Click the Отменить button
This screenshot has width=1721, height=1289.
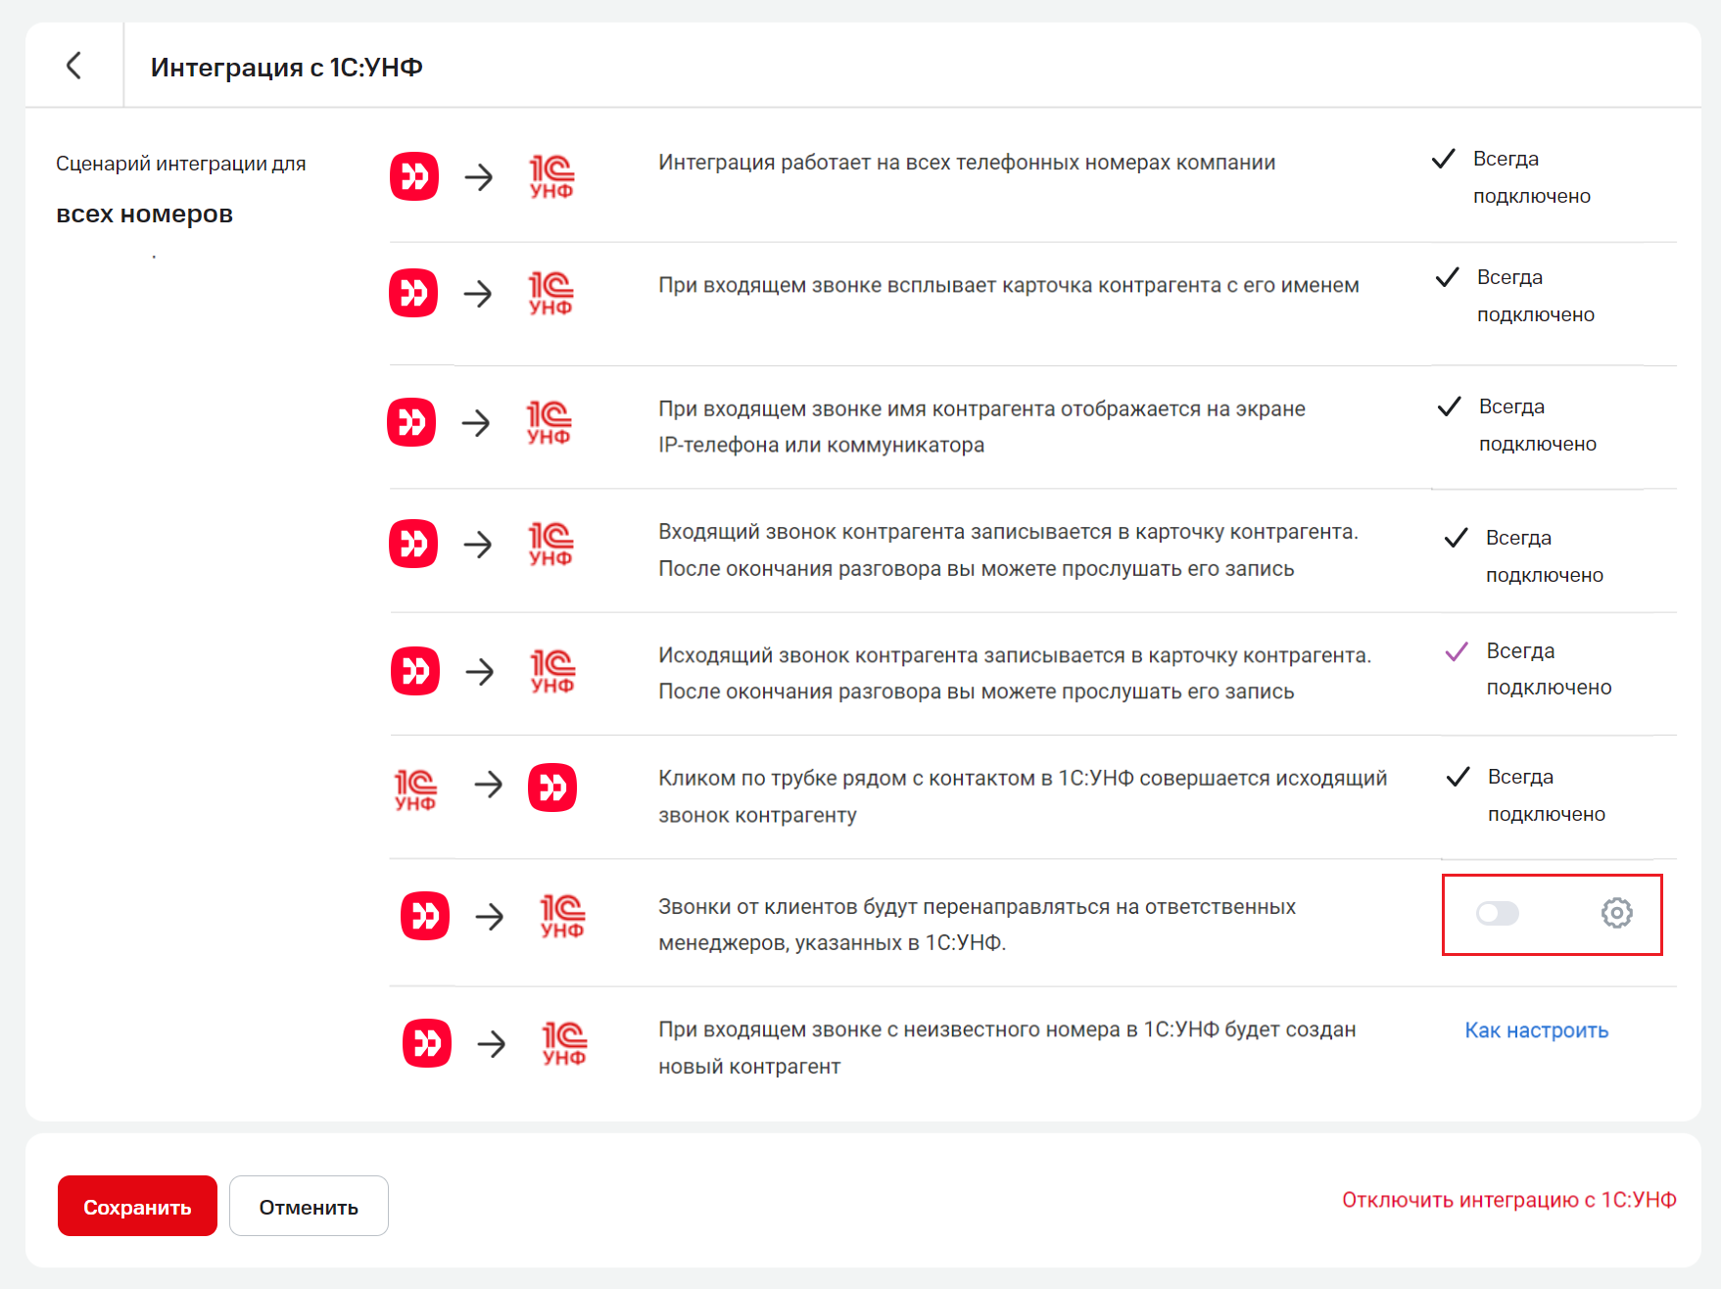(309, 1206)
